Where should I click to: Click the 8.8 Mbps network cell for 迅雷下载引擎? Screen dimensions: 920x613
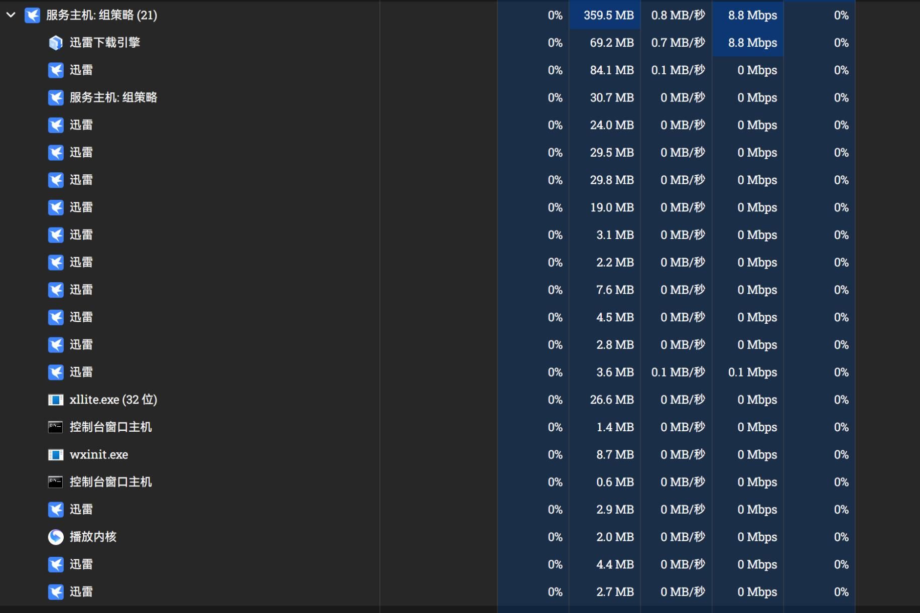tap(752, 43)
